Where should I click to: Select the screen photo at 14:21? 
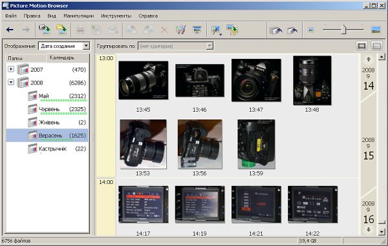coord(256,205)
